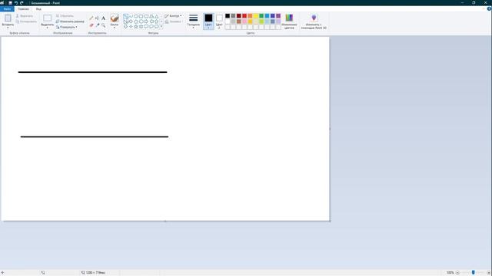The width and height of the screenshot is (492, 276).
Task: Click the Paste clipboard icon
Action: coord(8,18)
